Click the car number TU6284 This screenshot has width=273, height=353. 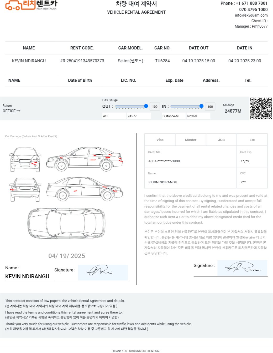pyautogui.click(x=162, y=61)
